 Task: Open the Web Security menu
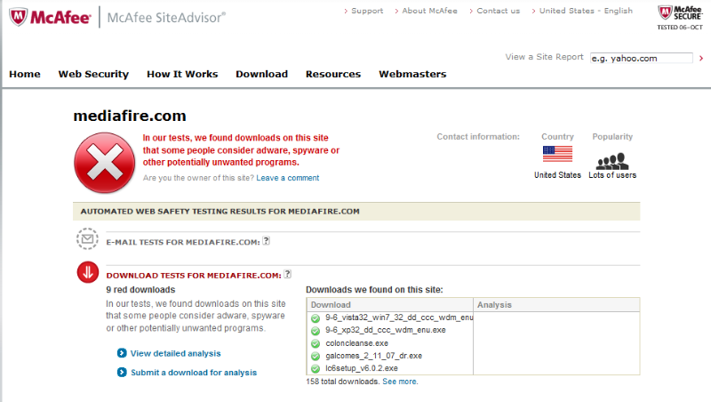(x=93, y=74)
